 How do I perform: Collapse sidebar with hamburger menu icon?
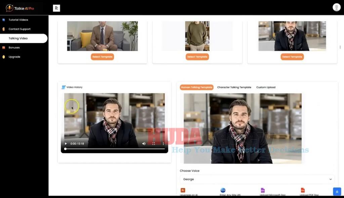(x=56, y=8)
